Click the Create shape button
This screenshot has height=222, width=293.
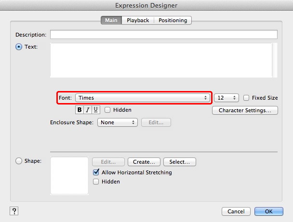pyautogui.click(x=144, y=162)
